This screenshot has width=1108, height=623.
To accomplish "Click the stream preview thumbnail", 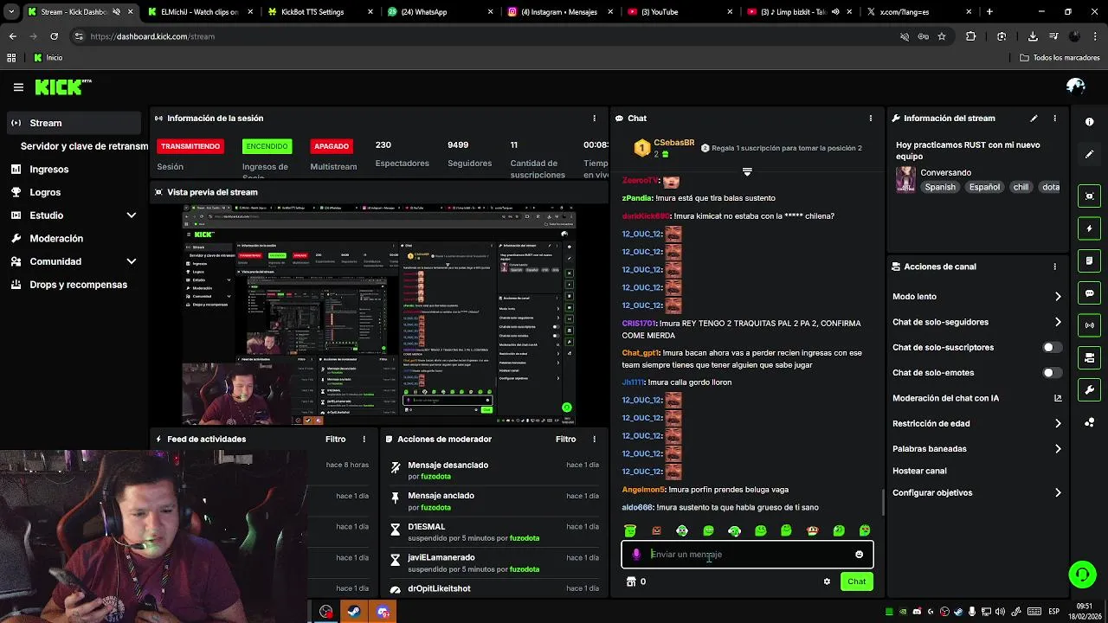I will pyautogui.click(x=379, y=315).
